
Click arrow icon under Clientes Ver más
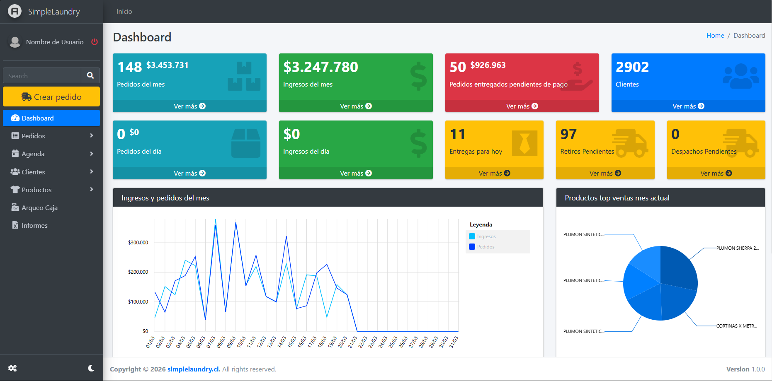701,106
